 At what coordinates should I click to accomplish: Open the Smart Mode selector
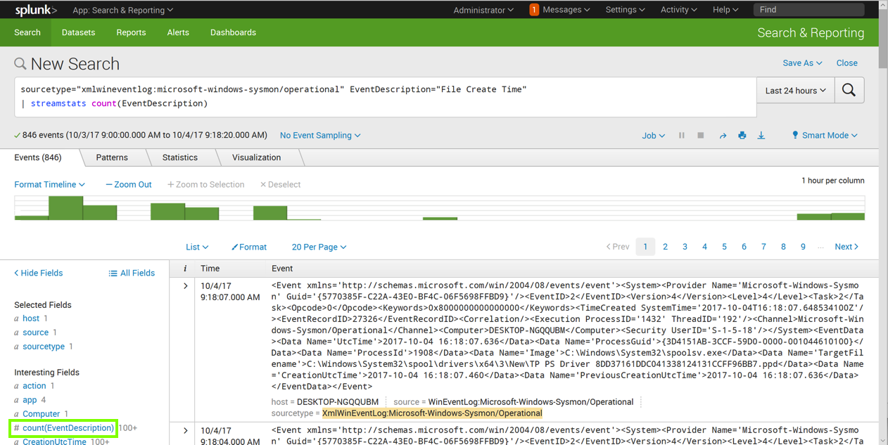coord(825,136)
